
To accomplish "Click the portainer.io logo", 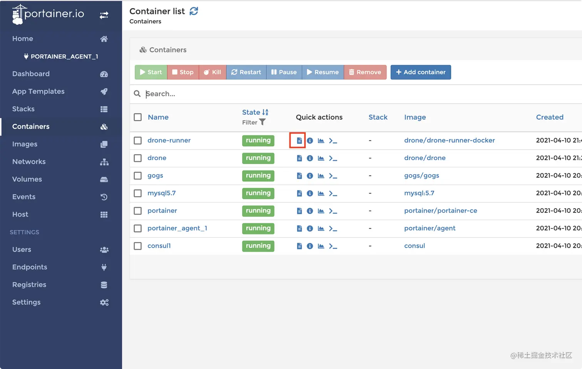I will [48, 14].
